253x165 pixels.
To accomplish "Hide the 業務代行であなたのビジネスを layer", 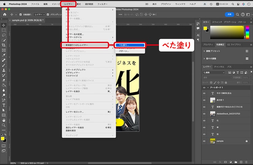I will pyautogui.click(x=204, y=107).
